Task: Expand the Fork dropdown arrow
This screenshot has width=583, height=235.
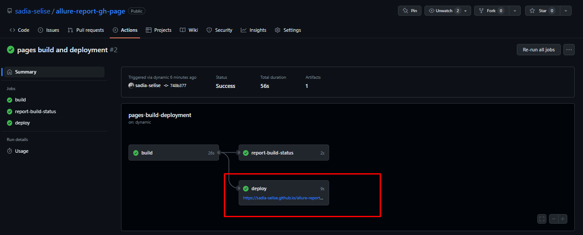Action: [515, 11]
